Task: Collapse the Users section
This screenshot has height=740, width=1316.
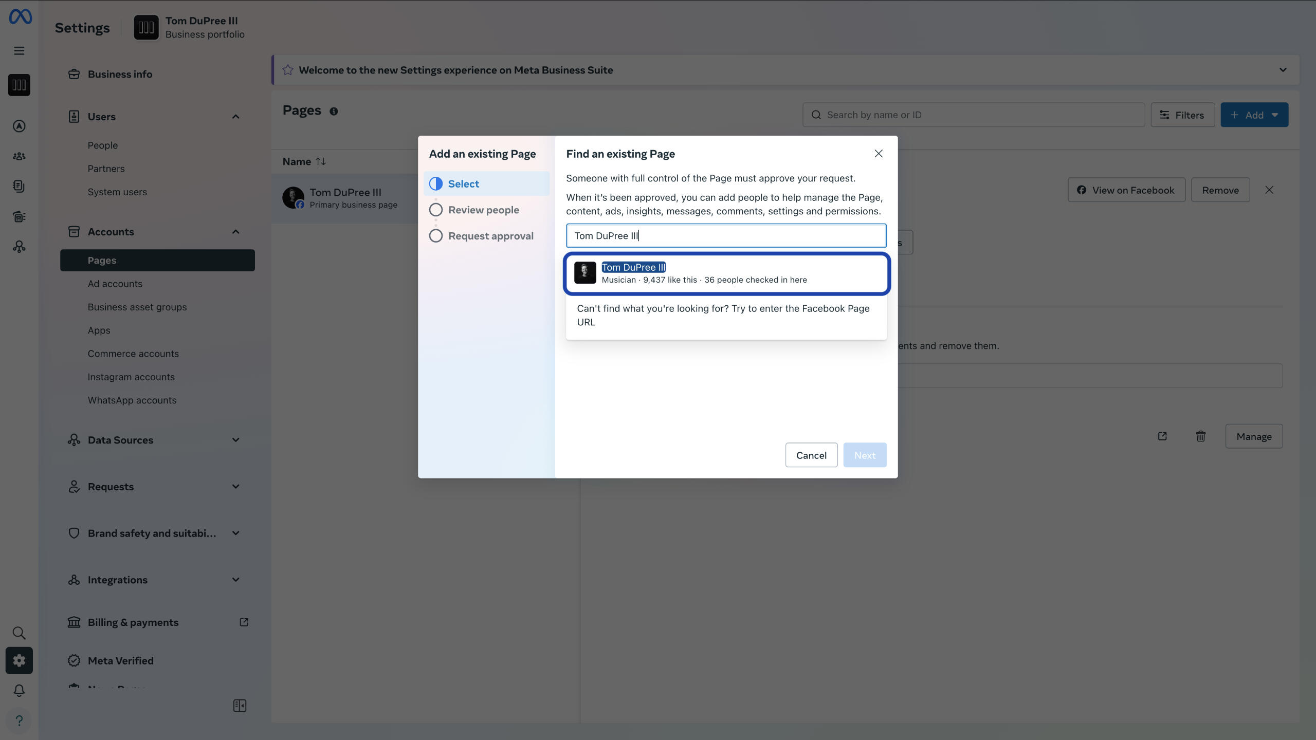Action: (235, 117)
